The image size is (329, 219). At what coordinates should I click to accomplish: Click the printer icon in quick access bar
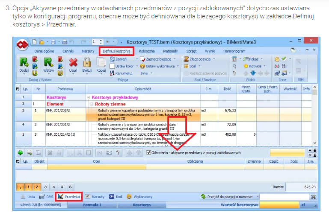coord(65,42)
